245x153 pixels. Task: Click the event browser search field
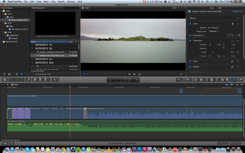[x=70, y=8]
